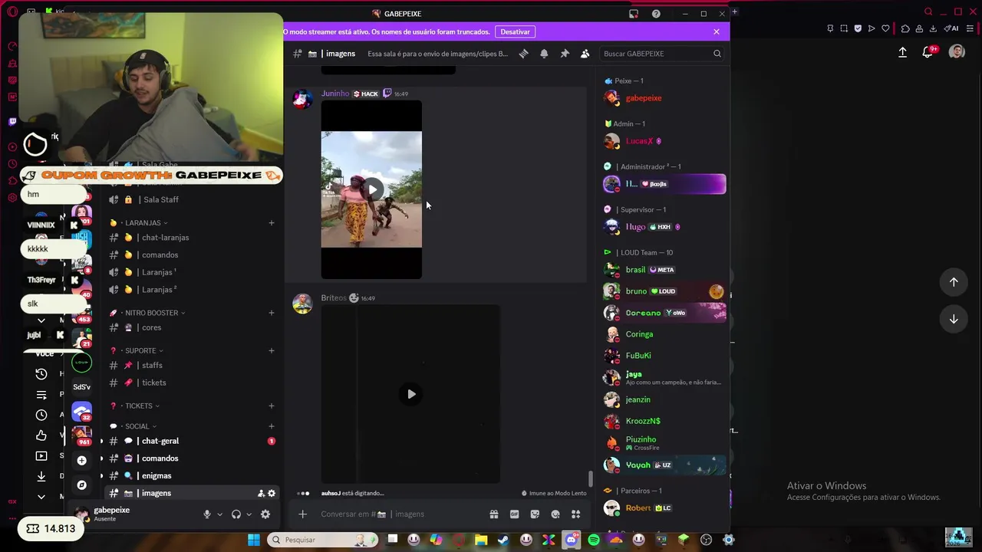Expand the TICKETS category
This screenshot has width=982, height=552.
139,406
